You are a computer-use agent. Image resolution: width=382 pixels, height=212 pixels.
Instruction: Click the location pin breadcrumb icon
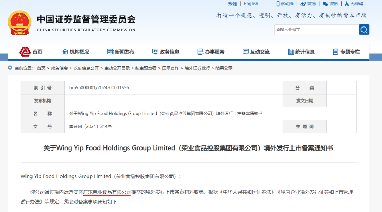coord(10,68)
